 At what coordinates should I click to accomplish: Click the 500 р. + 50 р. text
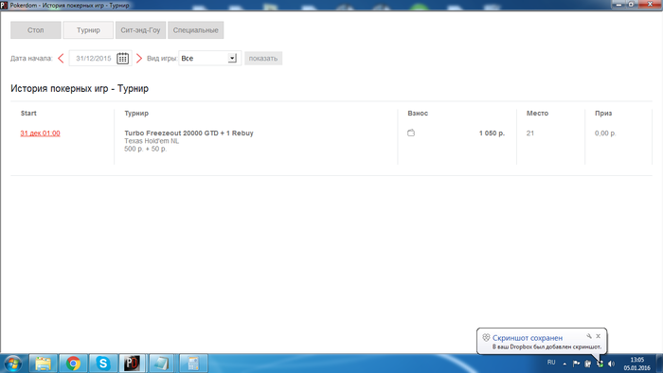point(146,150)
